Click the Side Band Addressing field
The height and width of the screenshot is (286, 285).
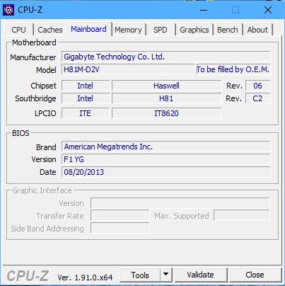pyautogui.click(x=120, y=228)
